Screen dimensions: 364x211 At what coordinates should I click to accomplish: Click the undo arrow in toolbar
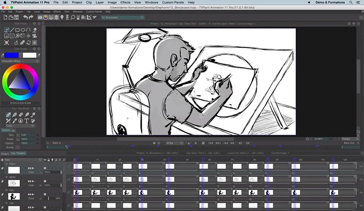tap(25, 18)
